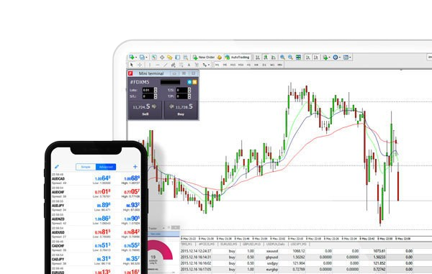The width and height of the screenshot is (432, 274).
Task: Adjust Lots stepper in Mini terminal
Action: pos(156,90)
